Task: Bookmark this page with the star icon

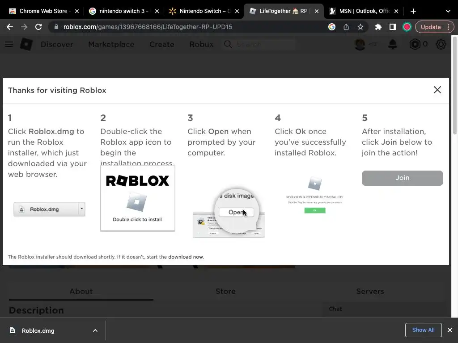Action: (x=360, y=27)
